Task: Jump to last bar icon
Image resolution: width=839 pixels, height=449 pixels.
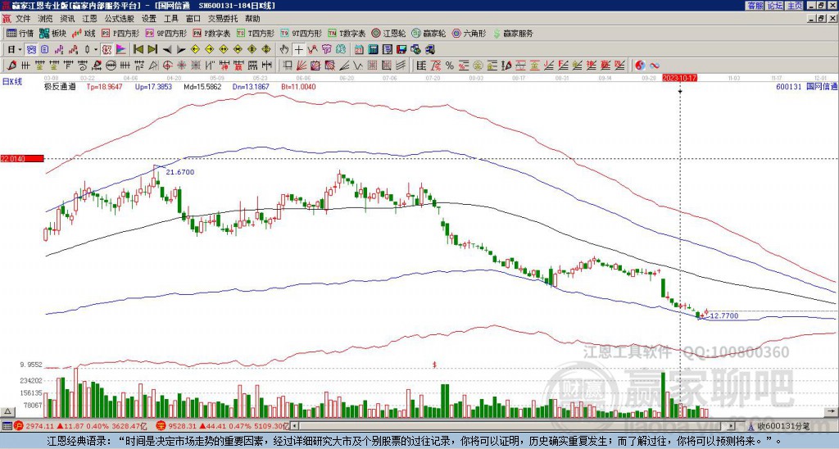Action: [152, 50]
